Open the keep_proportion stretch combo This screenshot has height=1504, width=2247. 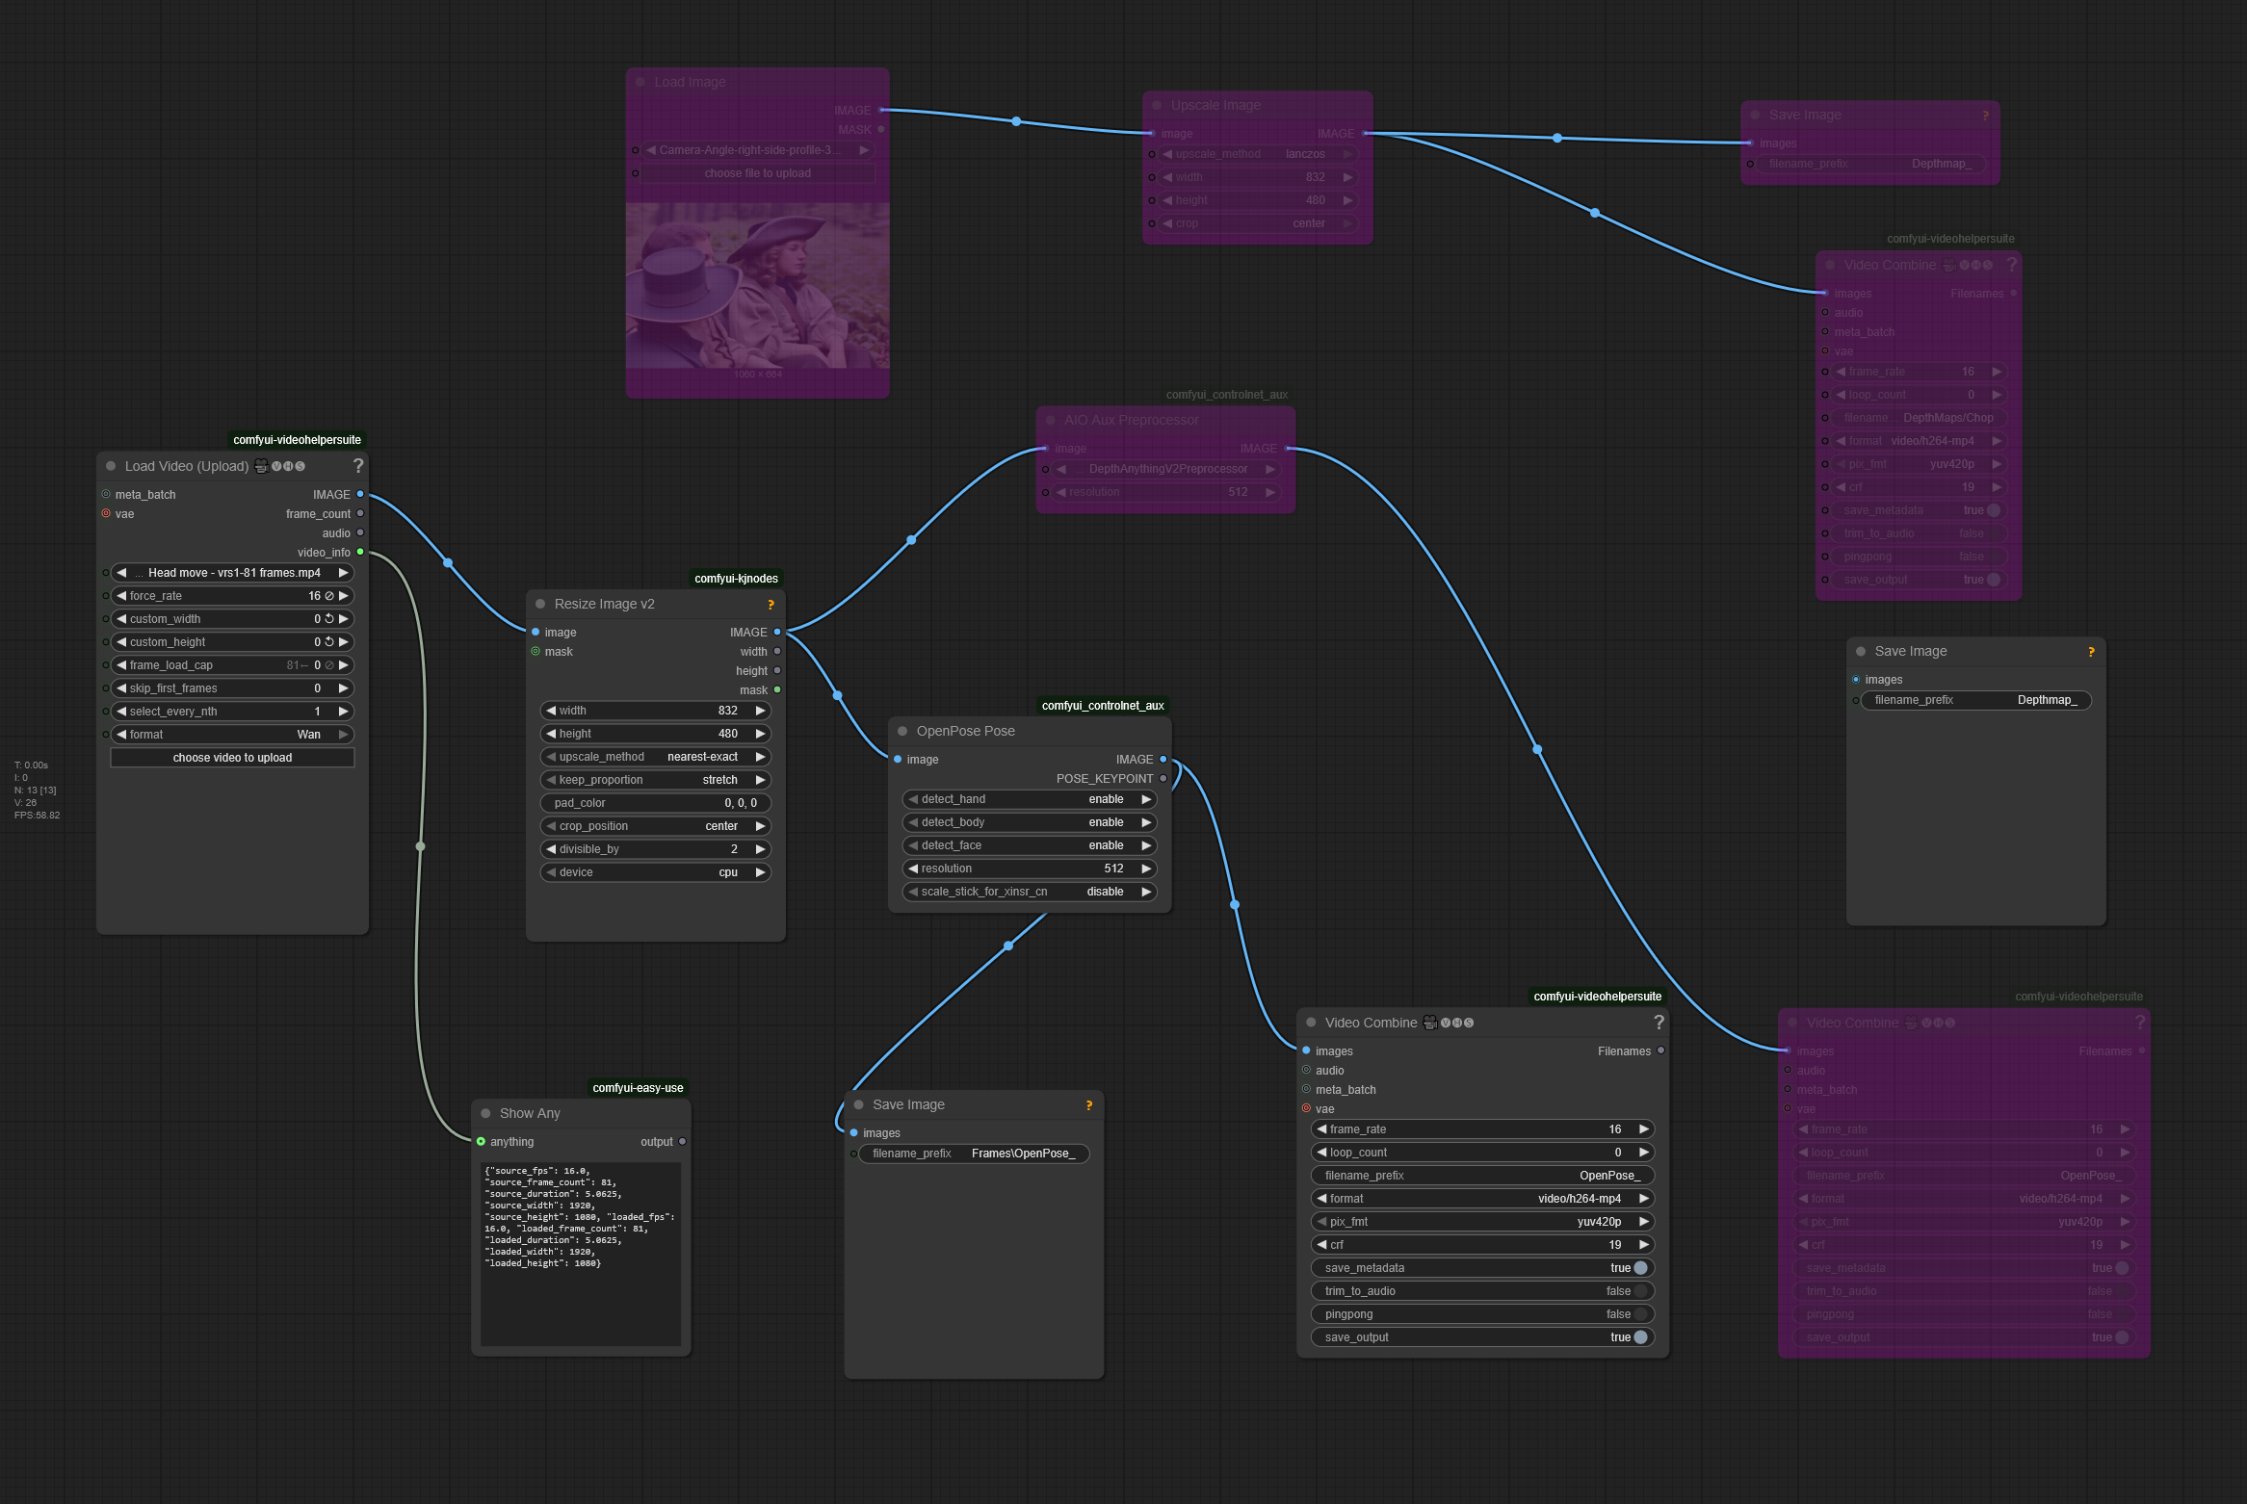point(655,780)
